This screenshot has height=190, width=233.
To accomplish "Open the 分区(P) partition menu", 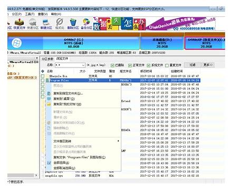I will (x=17, y=14).
